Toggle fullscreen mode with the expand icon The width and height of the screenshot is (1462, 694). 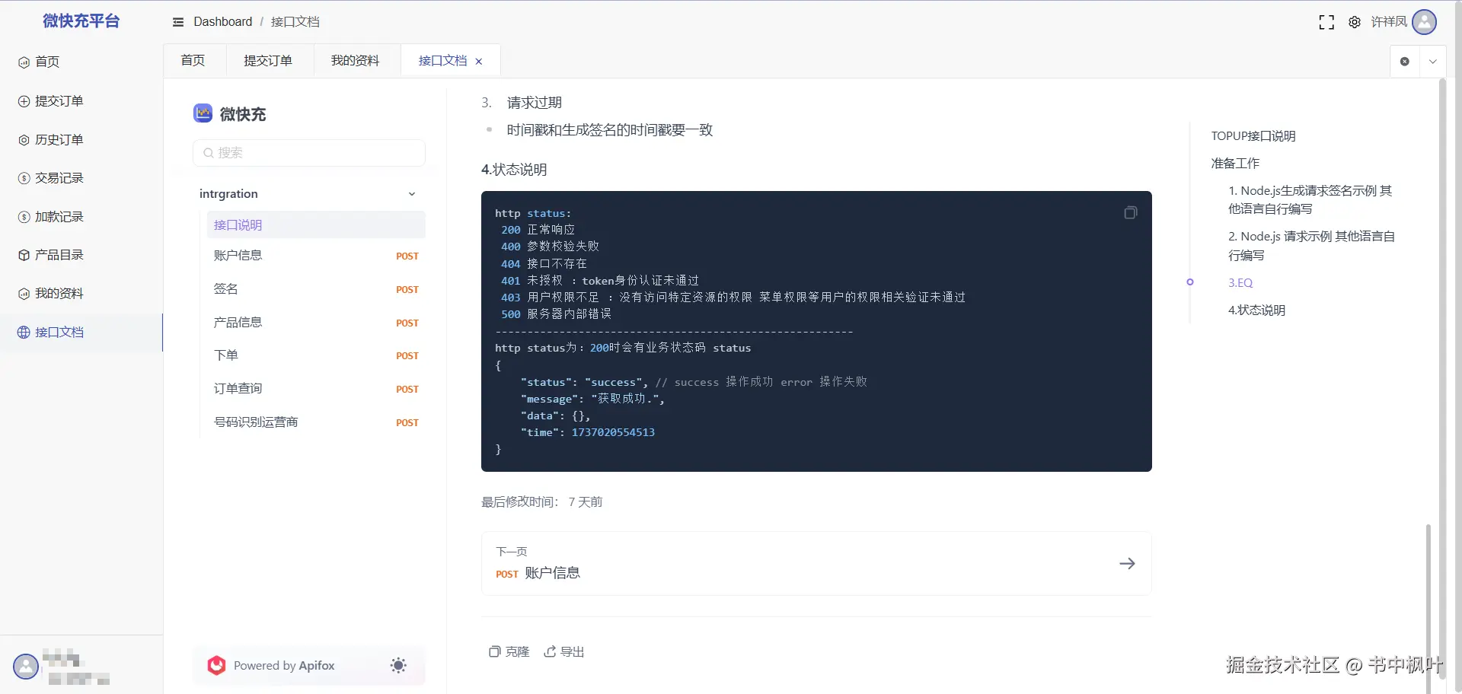(1326, 22)
